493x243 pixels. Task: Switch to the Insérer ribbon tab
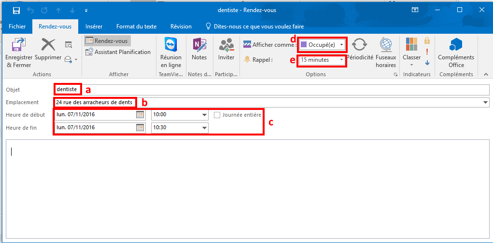coord(94,27)
